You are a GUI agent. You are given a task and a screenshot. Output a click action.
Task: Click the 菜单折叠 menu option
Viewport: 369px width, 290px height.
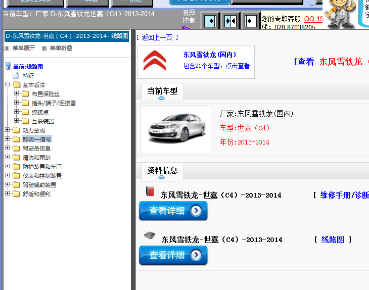pyautogui.click(x=61, y=48)
